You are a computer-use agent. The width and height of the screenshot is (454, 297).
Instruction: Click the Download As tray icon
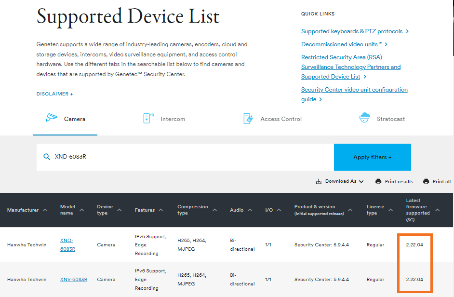tap(319, 181)
